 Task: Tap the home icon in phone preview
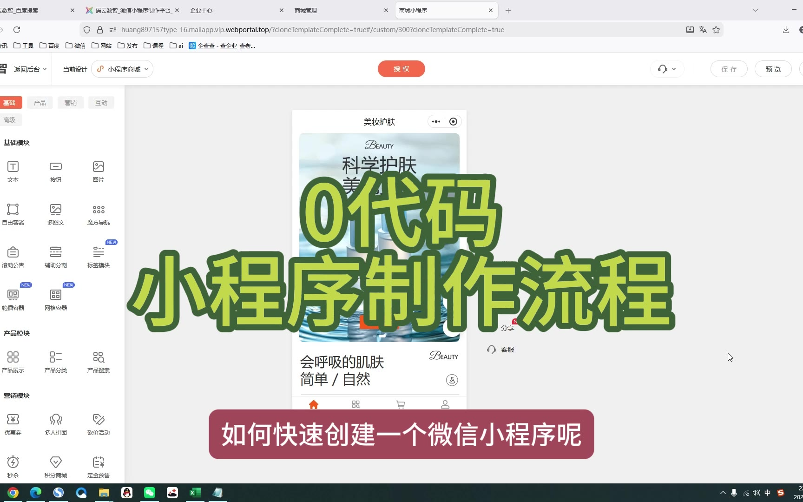tap(314, 404)
